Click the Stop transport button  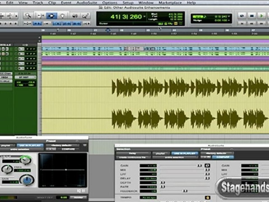(x=252, y=16)
